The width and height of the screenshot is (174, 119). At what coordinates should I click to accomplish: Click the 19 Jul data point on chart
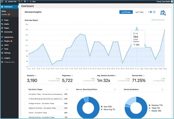point(81,34)
